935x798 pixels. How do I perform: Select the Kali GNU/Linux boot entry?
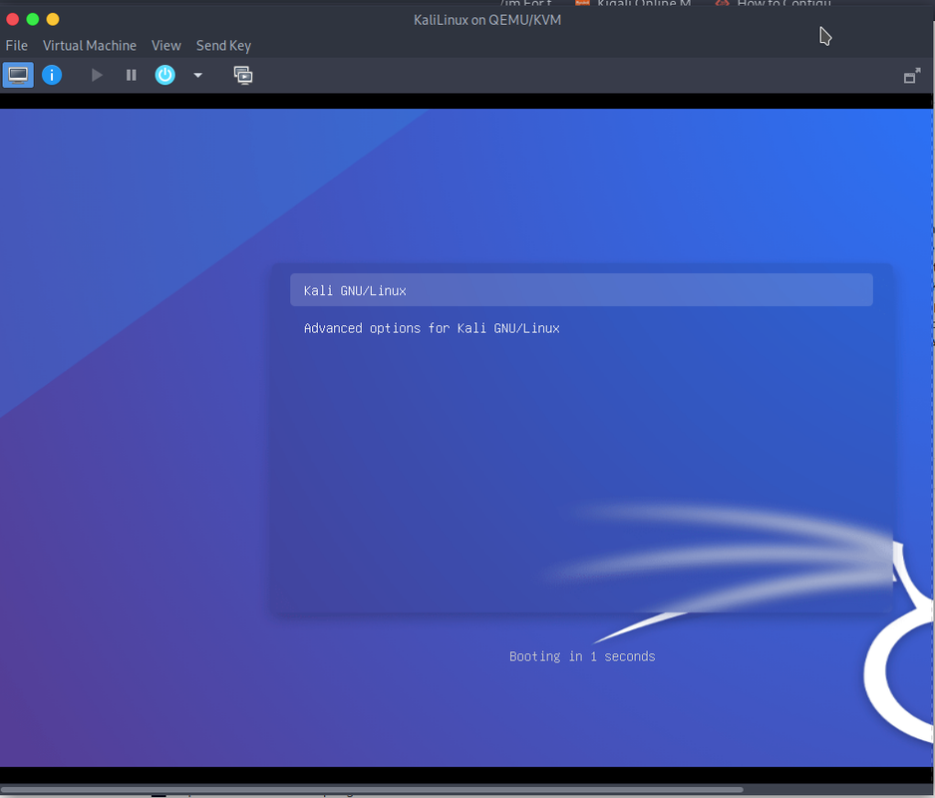coord(581,290)
